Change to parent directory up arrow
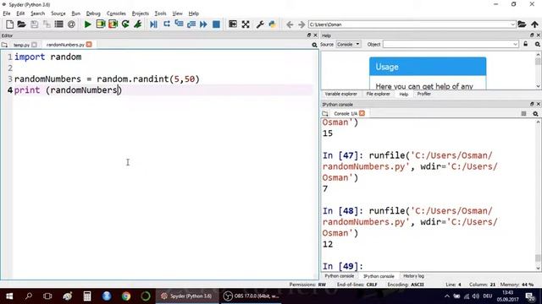 click(x=534, y=24)
